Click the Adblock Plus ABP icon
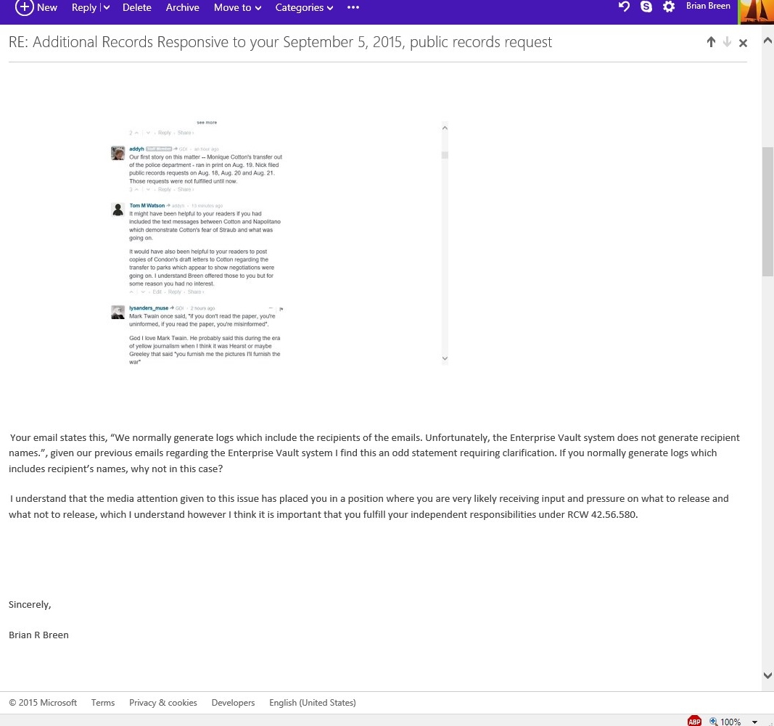Image resolution: width=774 pixels, height=726 pixels. click(694, 721)
